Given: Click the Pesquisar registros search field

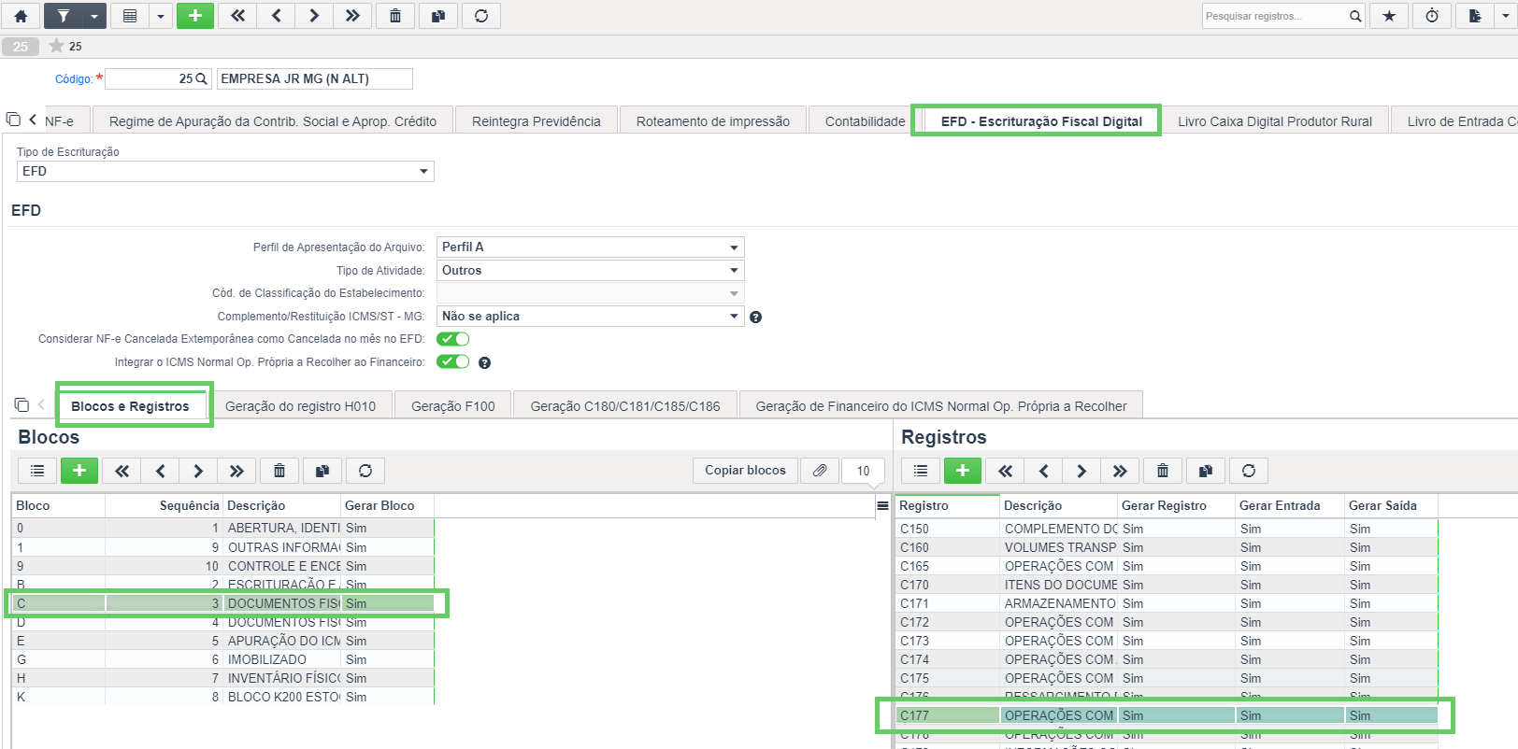Looking at the screenshot, I should click(1275, 16).
